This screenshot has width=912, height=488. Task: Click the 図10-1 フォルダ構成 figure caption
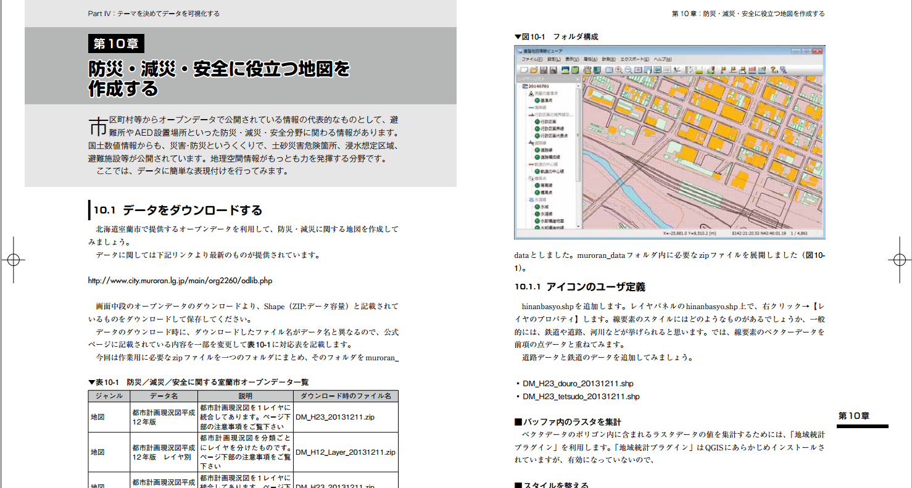(556, 36)
